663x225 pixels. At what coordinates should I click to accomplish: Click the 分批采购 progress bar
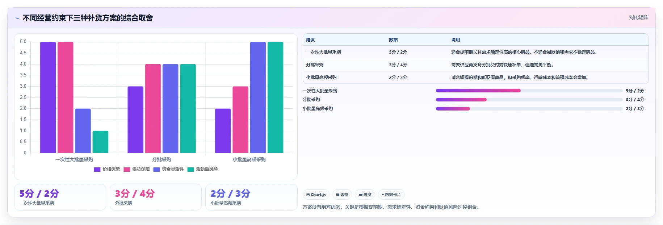(x=529, y=100)
